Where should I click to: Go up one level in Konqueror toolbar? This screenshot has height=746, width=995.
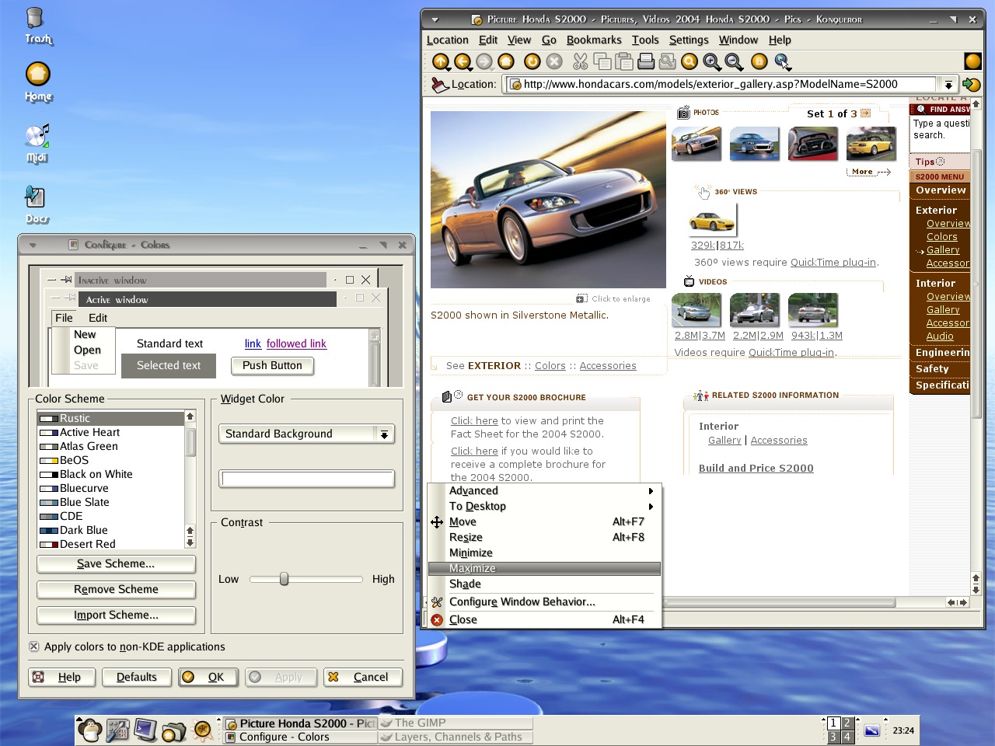pyautogui.click(x=441, y=61)
